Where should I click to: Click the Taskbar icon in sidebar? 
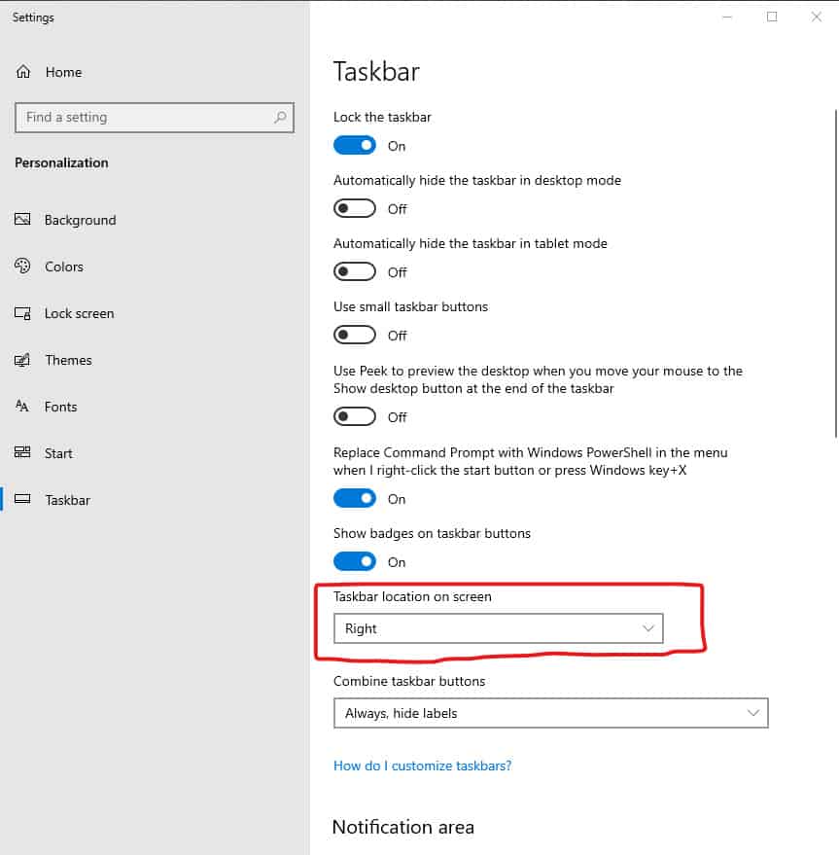tap(22, 499)
